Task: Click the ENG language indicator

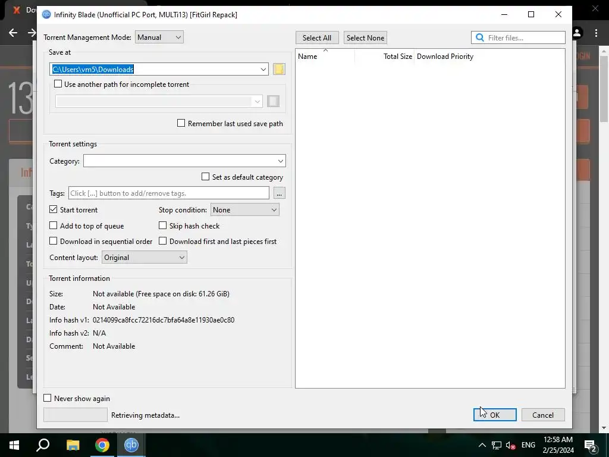Action: point(528,445)
